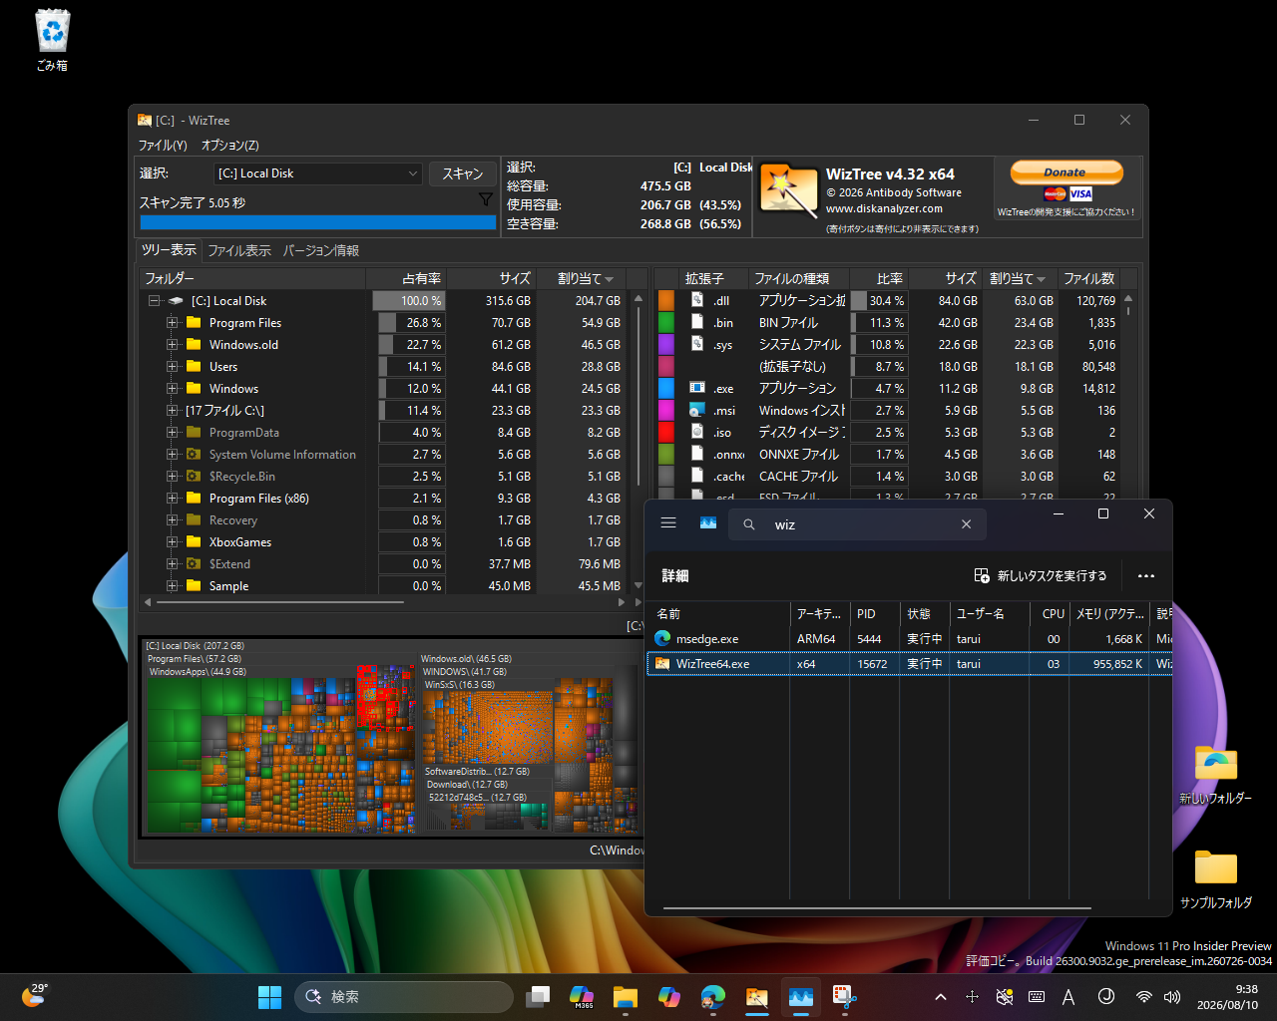Click the Recovery folder icon
1277x1021 pixels.
pos(194,519)
